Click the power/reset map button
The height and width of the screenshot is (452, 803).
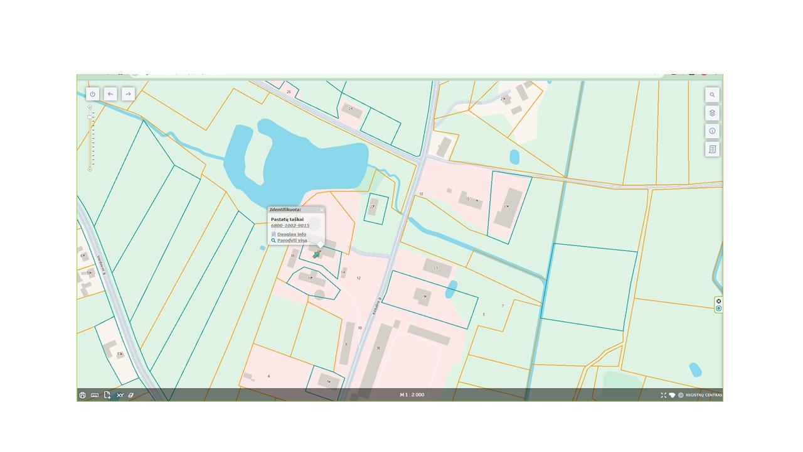[x=93, y=94]
